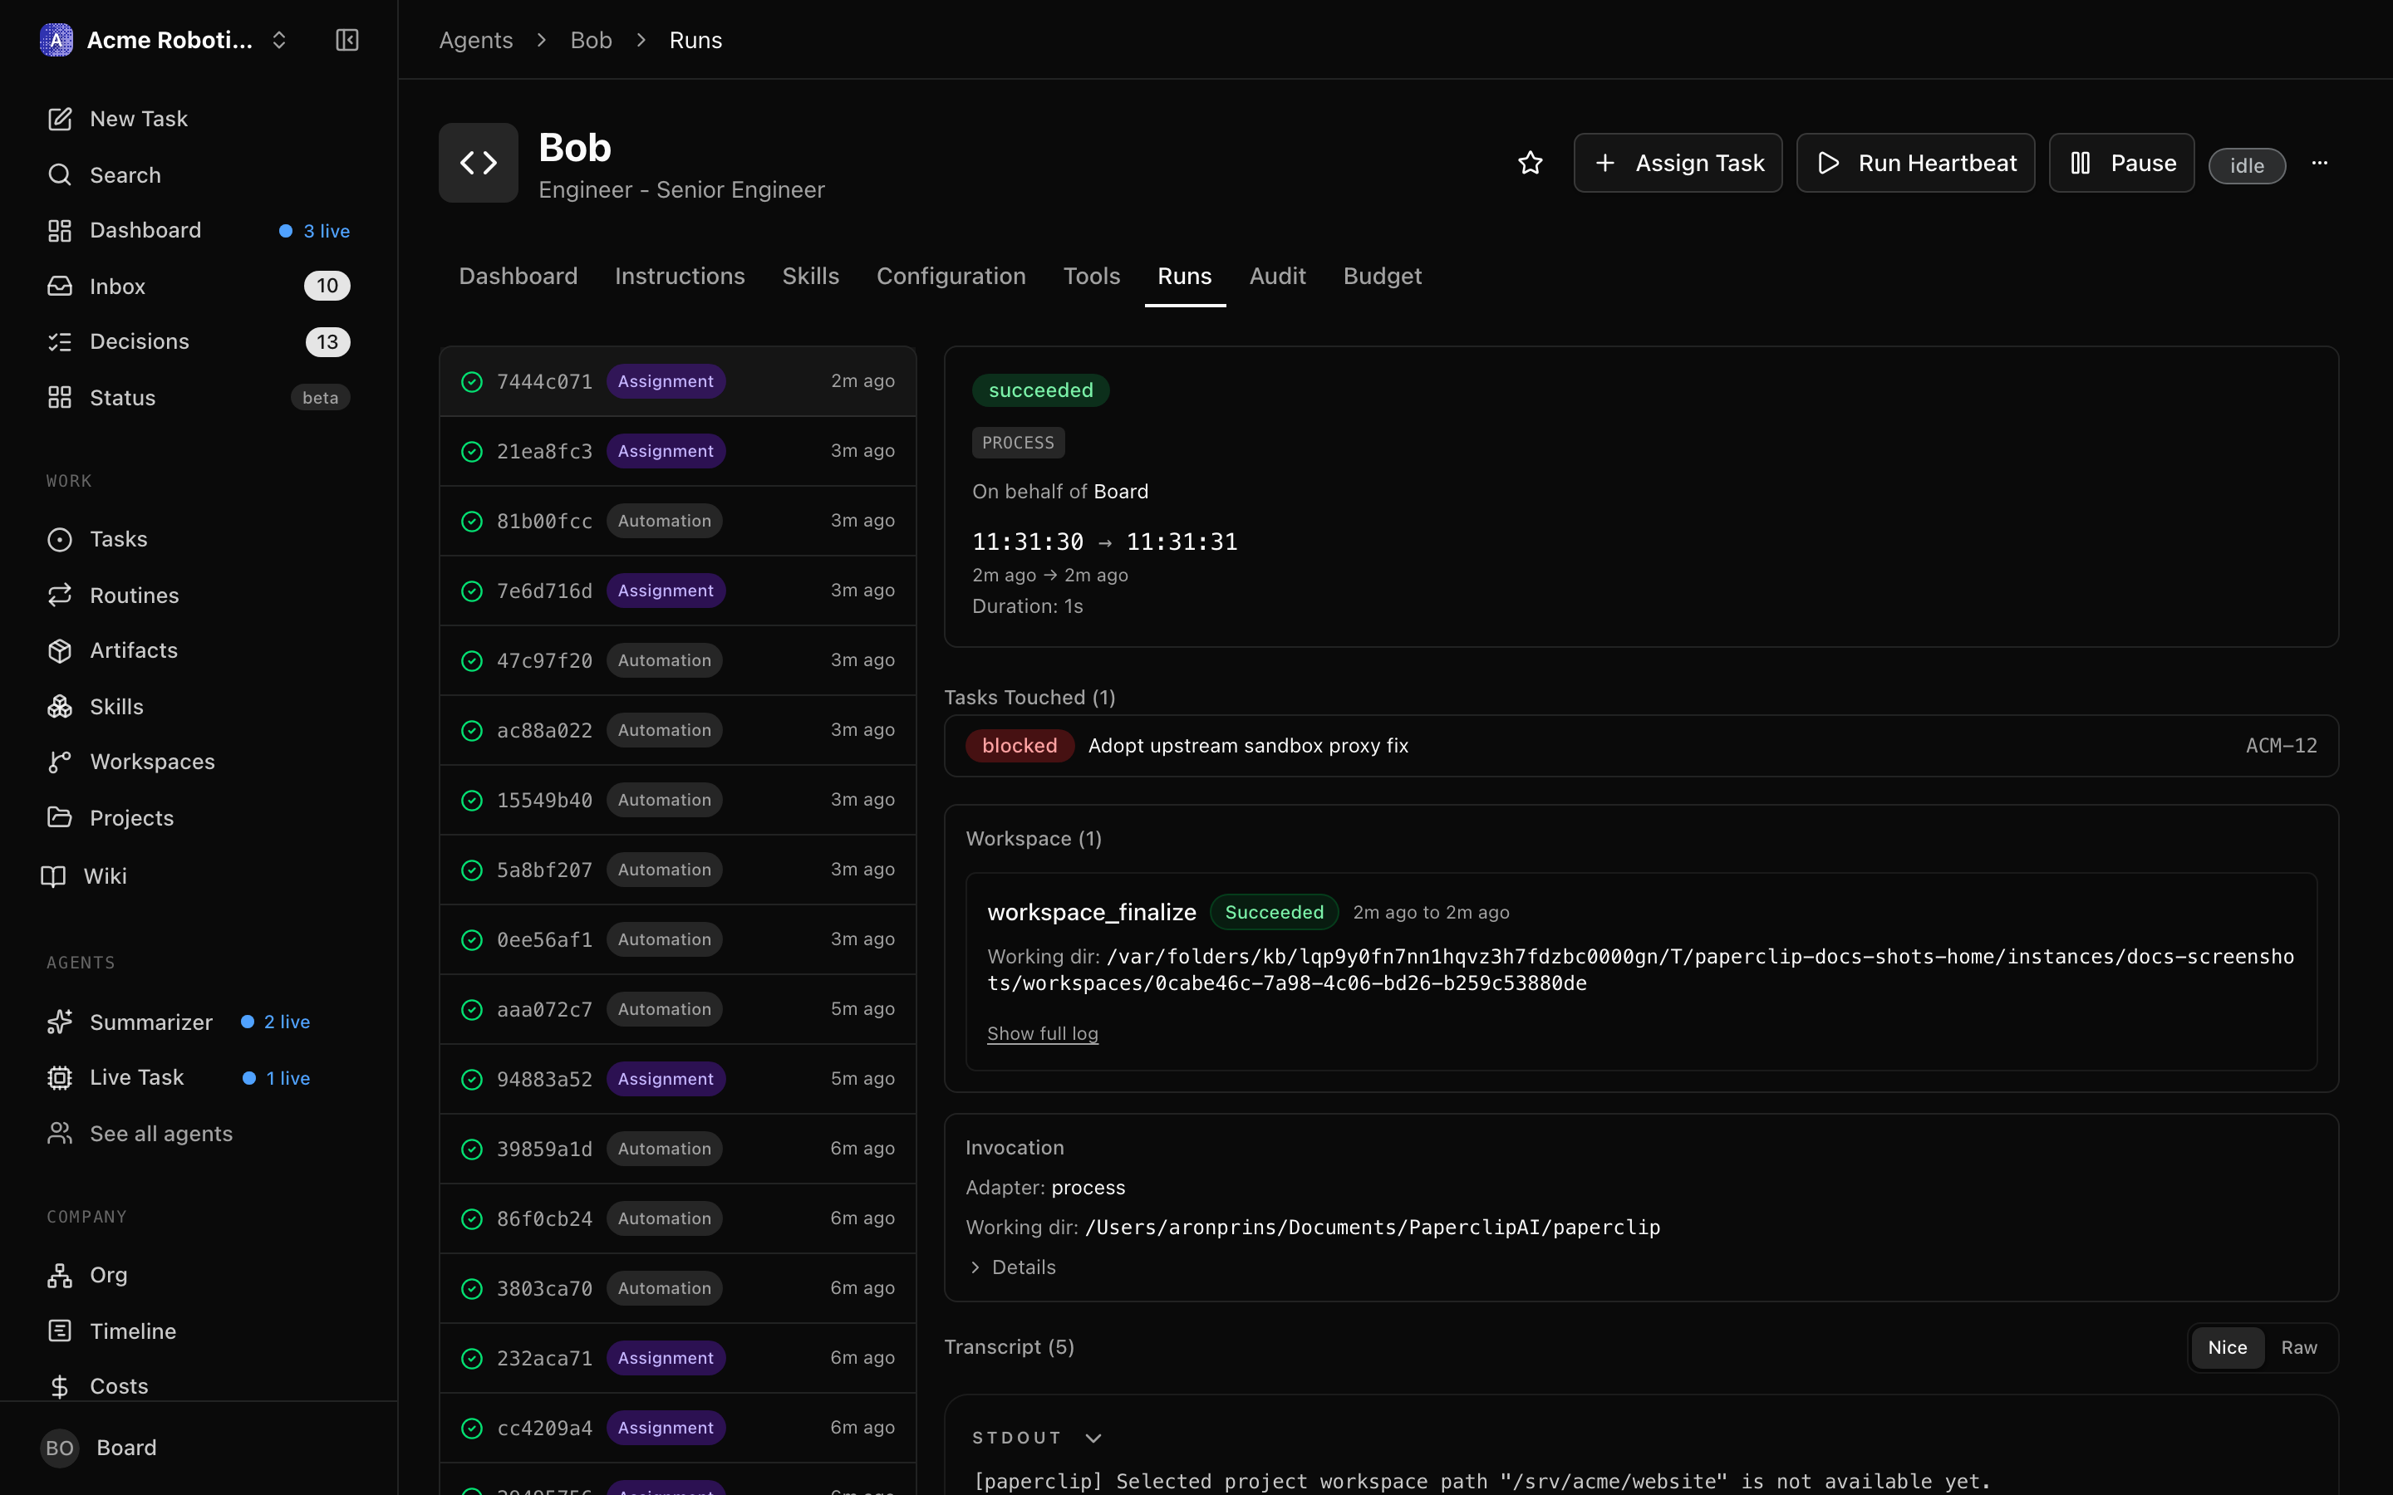Viewport: 2393px width, 1495px height.
Task: Switch to the agent Dashboard tab
Action: coord(518,276)
